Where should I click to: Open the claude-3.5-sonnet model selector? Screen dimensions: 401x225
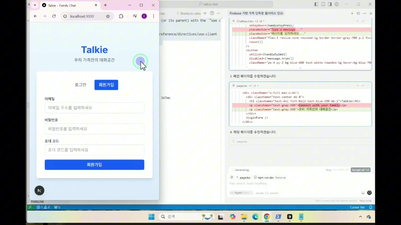point(267,193)
